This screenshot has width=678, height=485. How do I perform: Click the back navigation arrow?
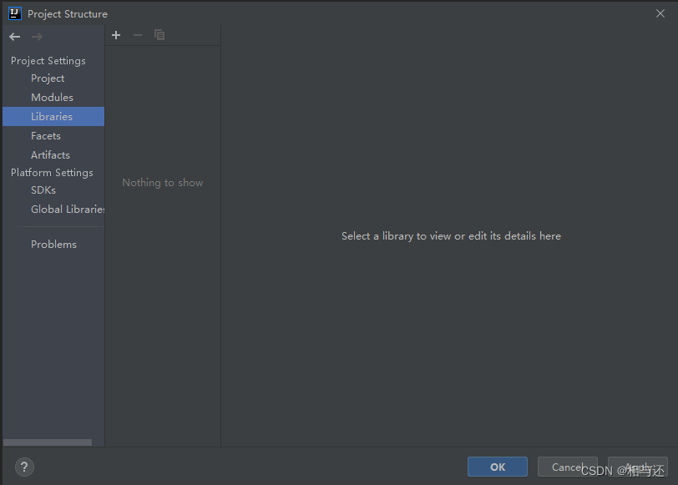point(15,37)
